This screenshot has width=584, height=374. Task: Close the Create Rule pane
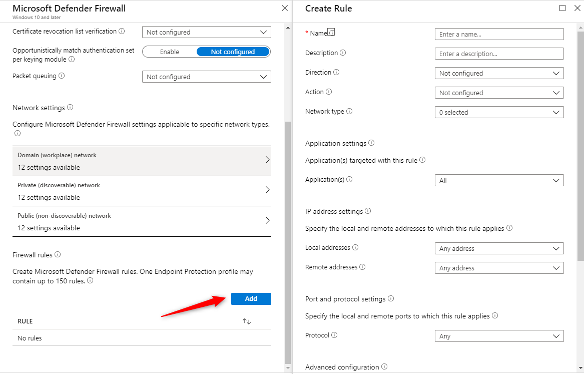577,8
